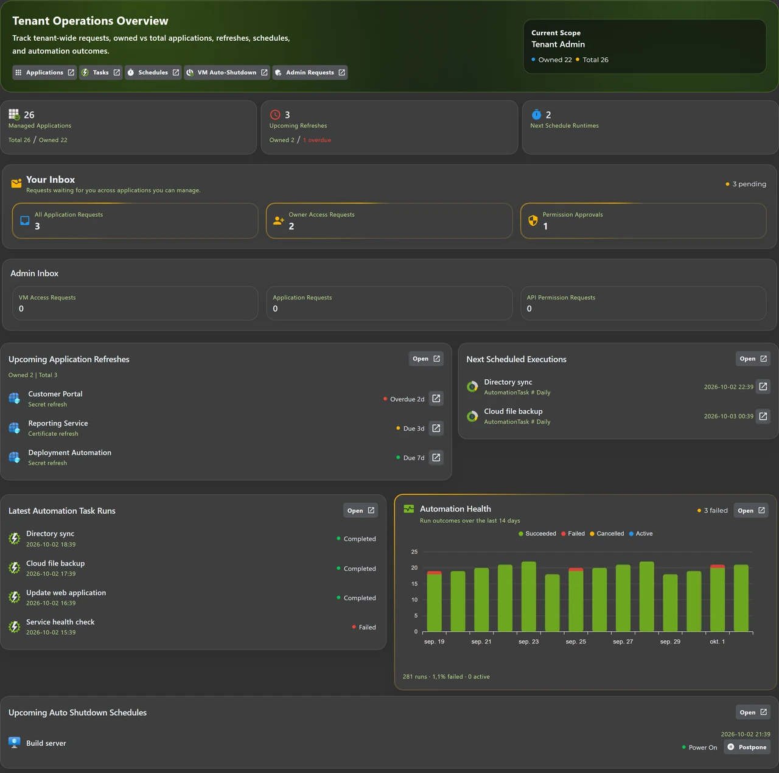This screenshot has width=779, height=773.
Task: Open Customer Portal external link icon
Action: click(x=436, y=399)
